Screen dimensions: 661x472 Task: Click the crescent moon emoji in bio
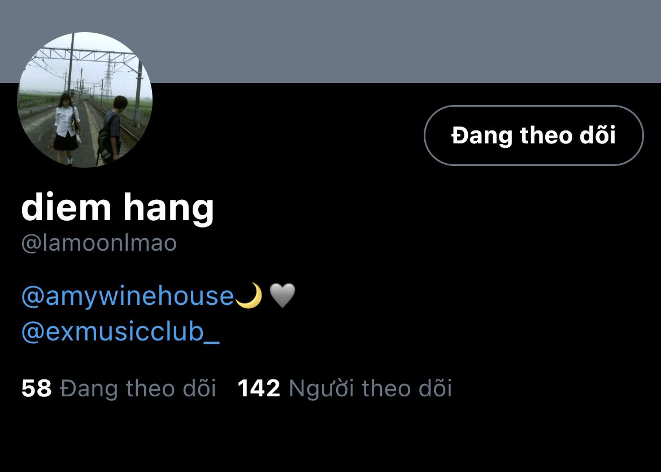pos(249,295)
